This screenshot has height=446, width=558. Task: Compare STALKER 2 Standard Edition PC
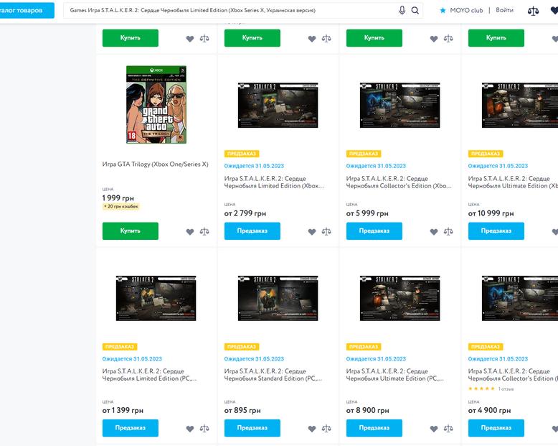(x=326, y=429)
